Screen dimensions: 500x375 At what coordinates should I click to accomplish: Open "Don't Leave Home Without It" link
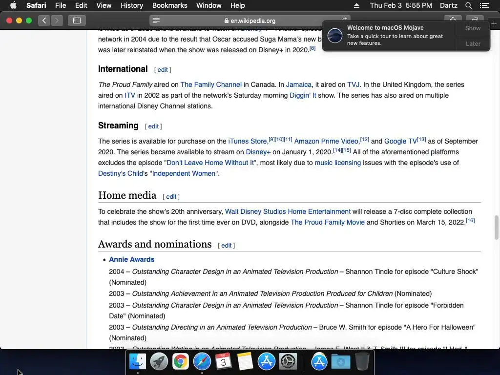coord(210,163)
